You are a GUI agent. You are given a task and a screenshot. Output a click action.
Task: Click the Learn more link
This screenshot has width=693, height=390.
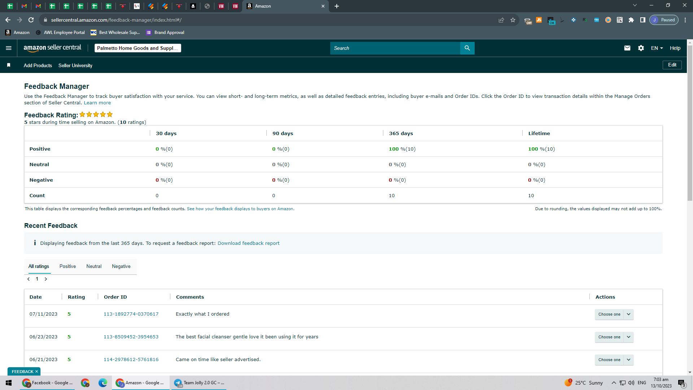97,103
